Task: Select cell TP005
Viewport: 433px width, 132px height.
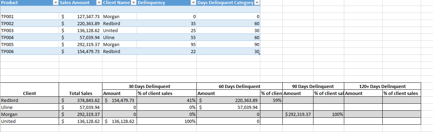Action: (29, 44)
